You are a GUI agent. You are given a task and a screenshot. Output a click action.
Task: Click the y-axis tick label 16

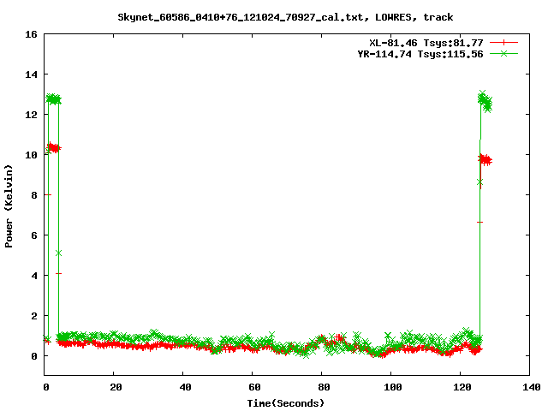point(31,34)
